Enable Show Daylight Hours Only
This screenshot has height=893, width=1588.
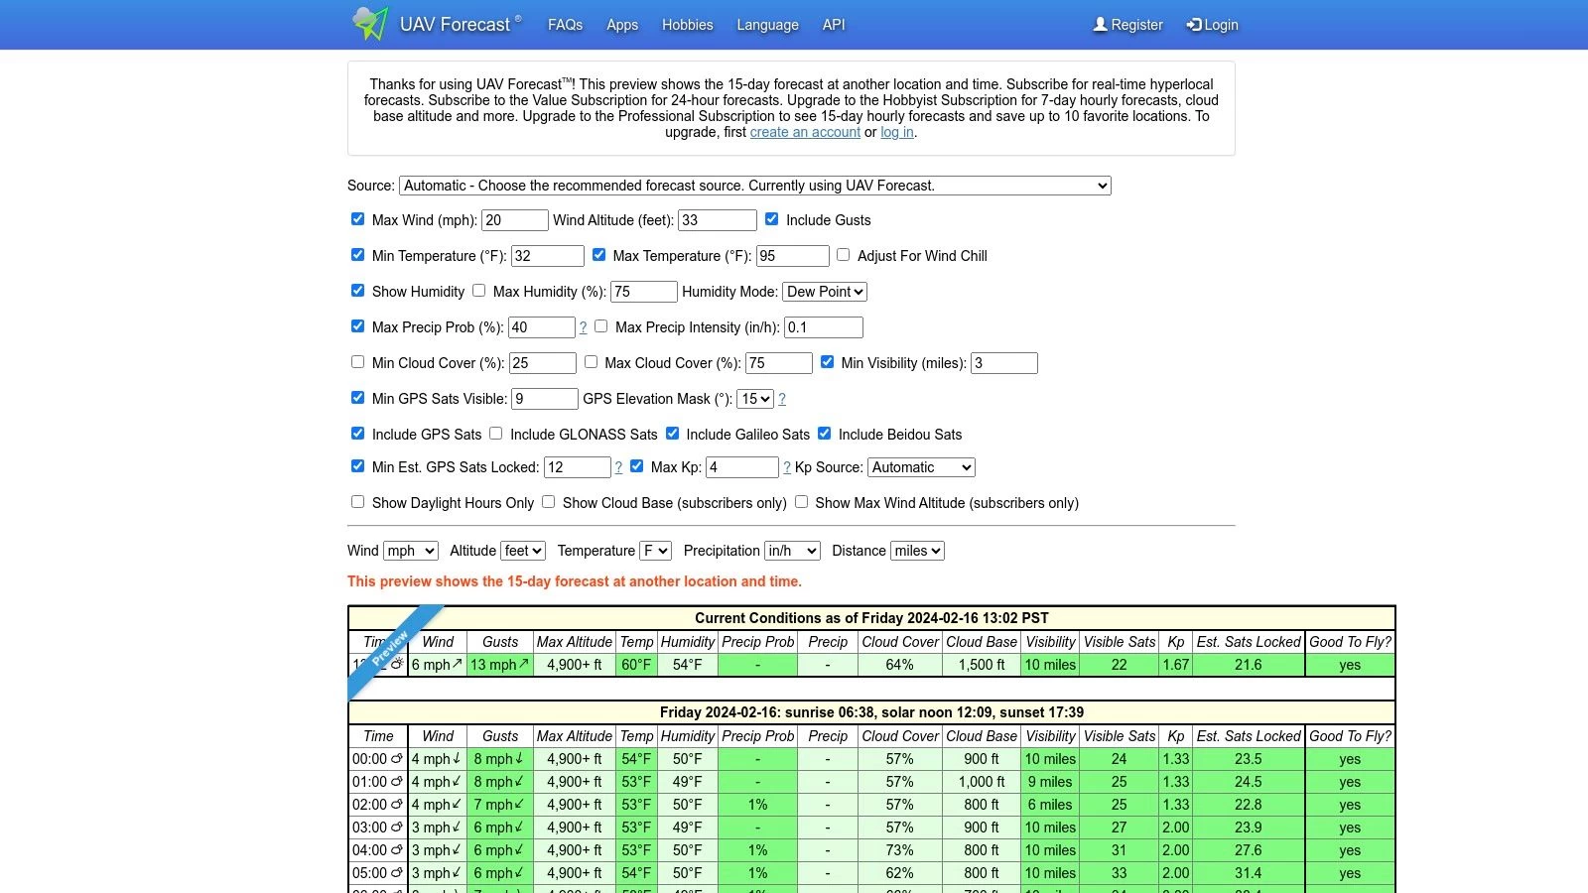(357, 502)
